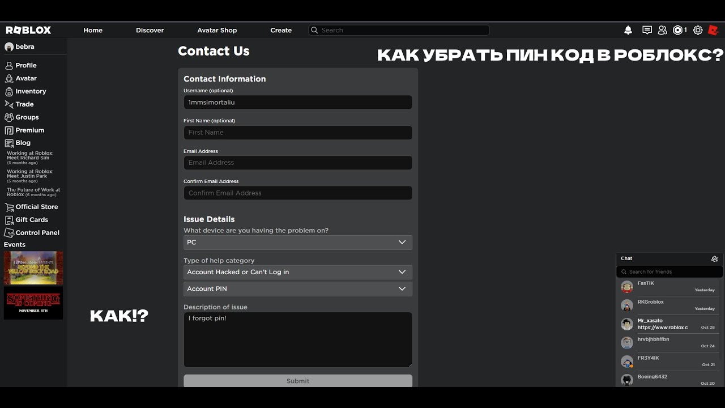Screen dimensions: 725x408
Task: Click the Official Store cart icon
Action: click(x=9, y=207)
